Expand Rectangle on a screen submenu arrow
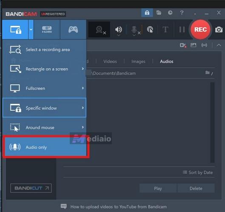The width and height of the screenshot is (225, 212). point(83,69)
